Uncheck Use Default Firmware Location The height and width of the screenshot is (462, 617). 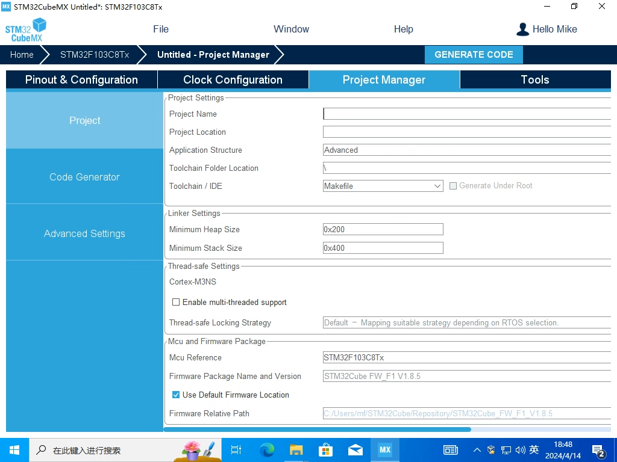pos(176,395)
